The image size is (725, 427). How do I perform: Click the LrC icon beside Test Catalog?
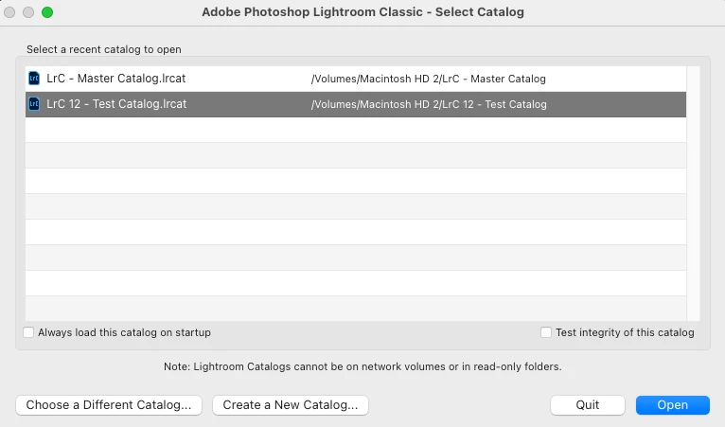pos(35,104)
